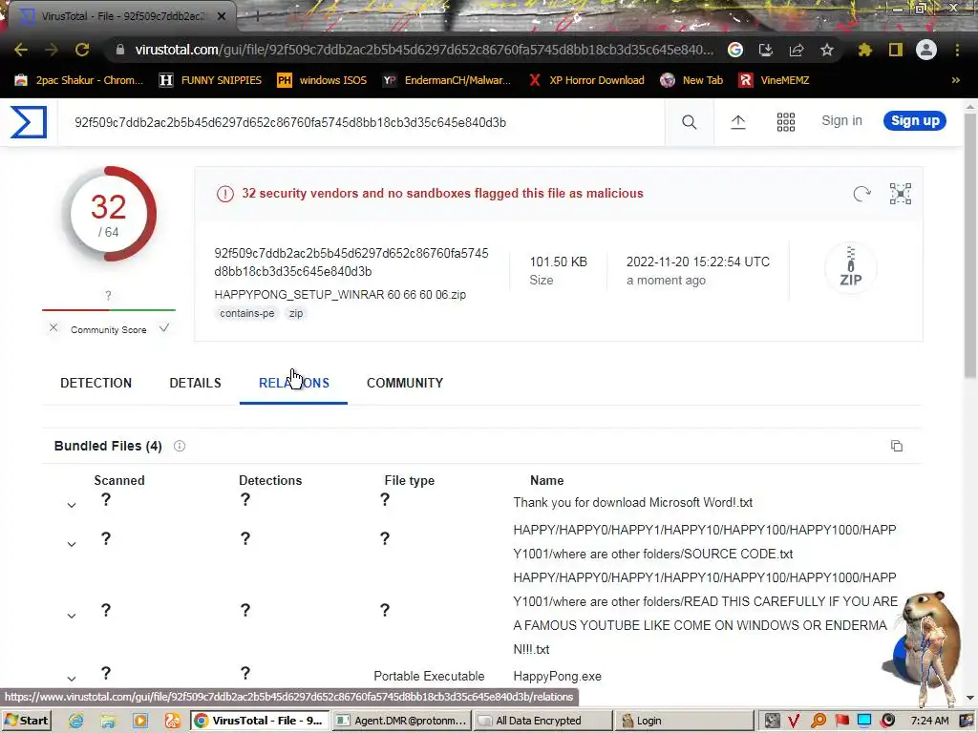Click the VirusTotal logo icon
Screen dimensions: 978x733
point(29,121)
